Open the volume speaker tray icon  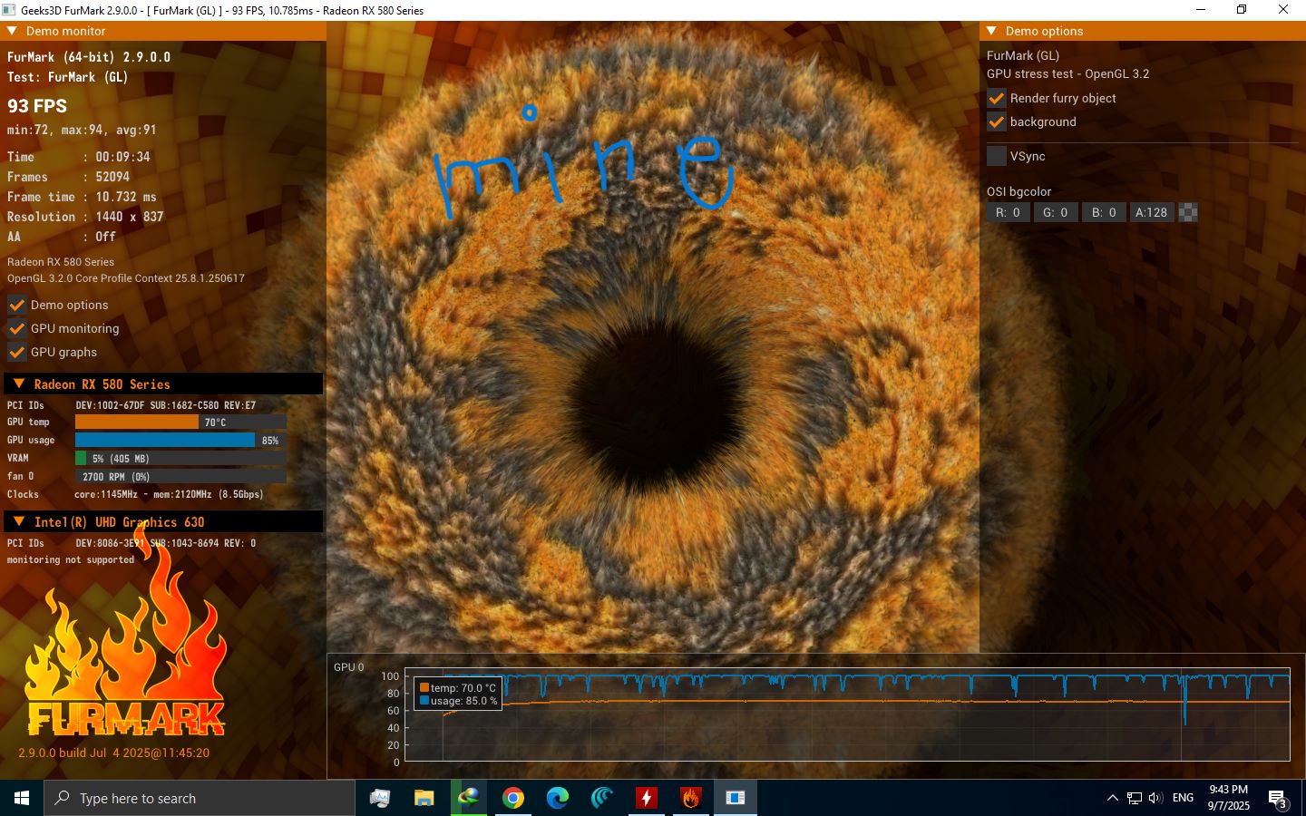pyautogui.click(x=1155, y=798)
